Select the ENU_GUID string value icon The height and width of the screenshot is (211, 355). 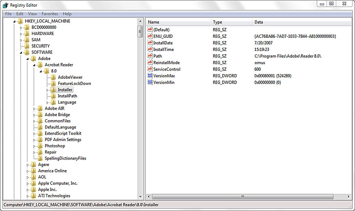pyautogui.click(x=150, y=36)
